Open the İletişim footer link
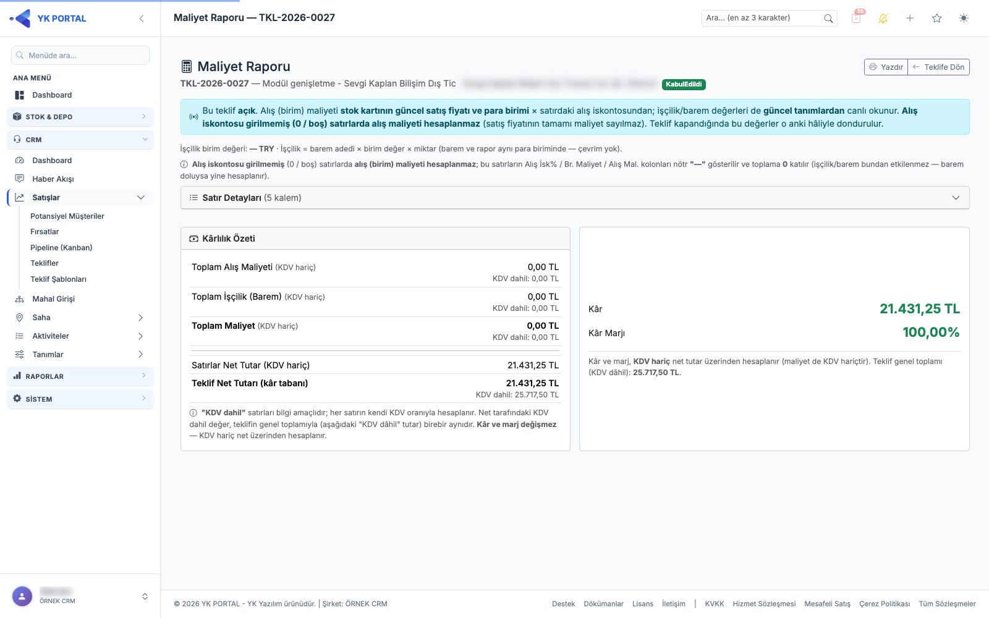Screen dimensions: 989x618 pyautogui.click(x=674, y=604)
